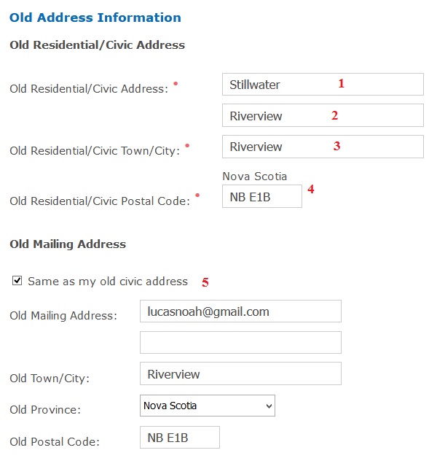
Task: Click the "Old Address Information" blue heading
Action: (95, 18)
